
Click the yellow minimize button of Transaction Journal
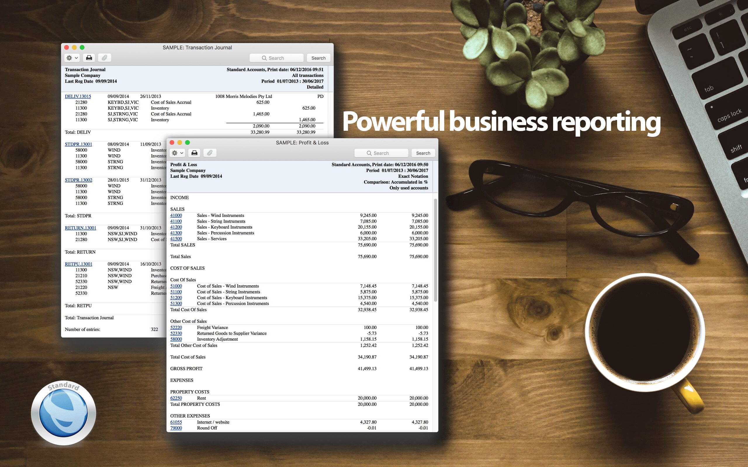pos(74,47)
